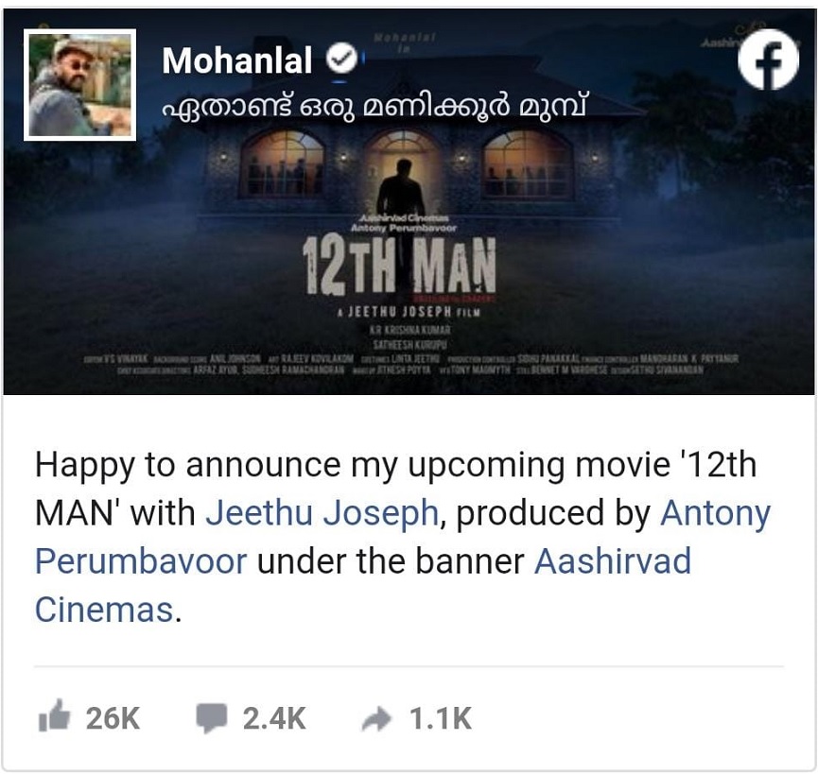This screenshot has width=818, height=774.
Task: Click the thumbs-up like icon
Action: point(54,715)
